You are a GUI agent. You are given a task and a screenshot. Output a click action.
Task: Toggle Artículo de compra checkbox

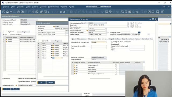pyautogui.click(x=128, y=27)
